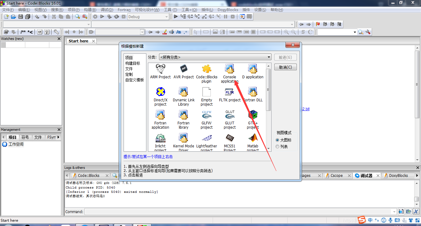The image size is (421, 226).
Task: Click the wrench settings icon in DoxyBlocks toolbar
Action: point(56,32)
